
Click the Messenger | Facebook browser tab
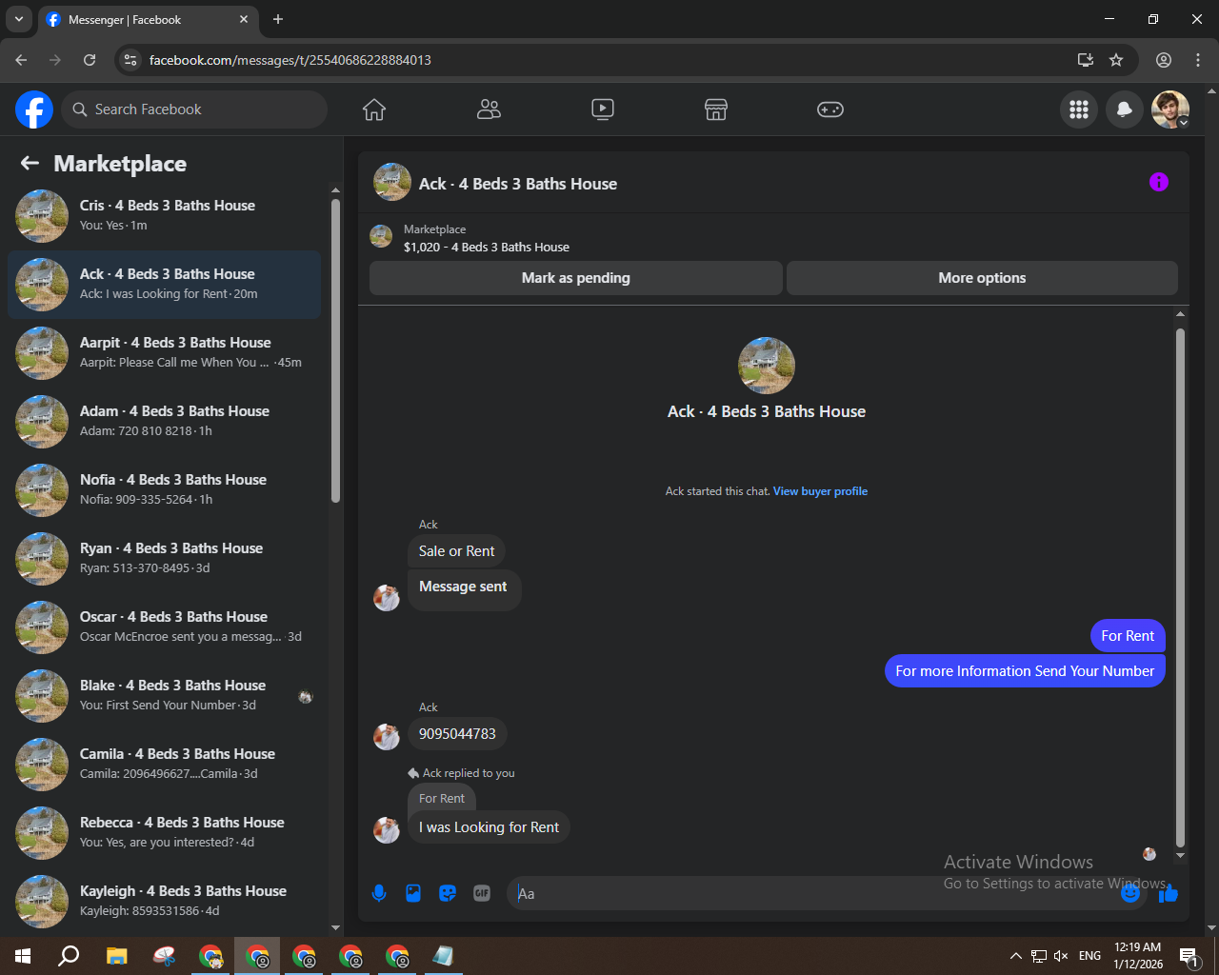click(148, 19)
